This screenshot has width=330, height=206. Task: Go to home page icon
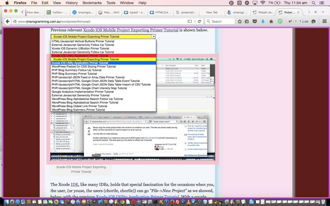[x=271, y=21]
